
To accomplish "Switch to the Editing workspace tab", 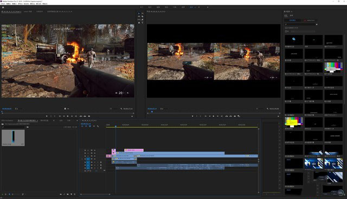I will click(158, 7).
